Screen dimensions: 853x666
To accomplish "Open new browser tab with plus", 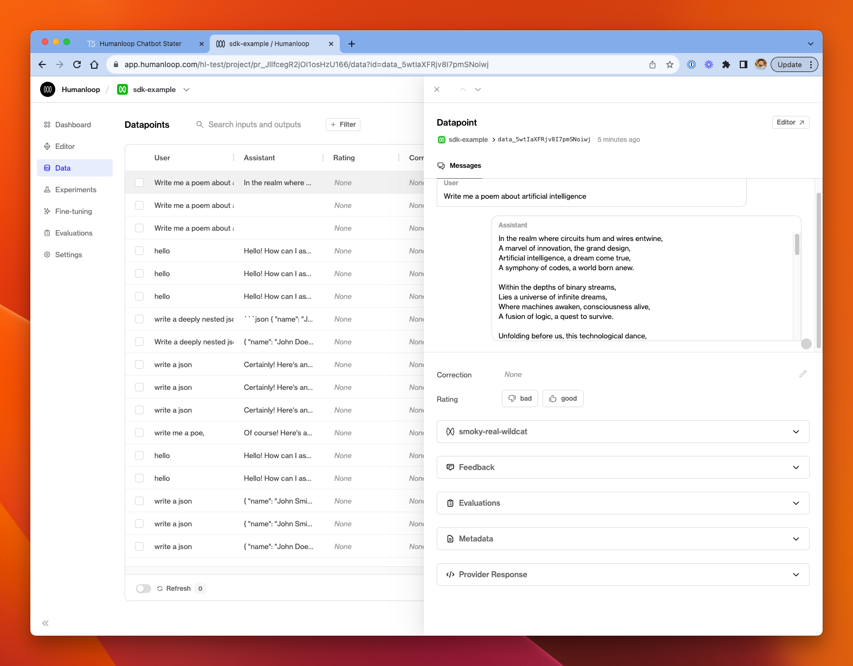I will pyautogui.click(x=352, y=44).
